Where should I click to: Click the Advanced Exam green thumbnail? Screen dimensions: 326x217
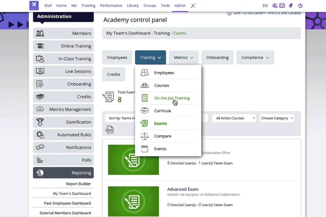tap(133, 201)
